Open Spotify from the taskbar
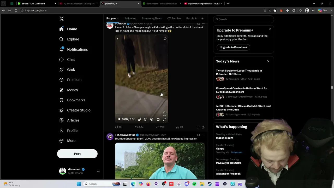 tap(194, 184)
